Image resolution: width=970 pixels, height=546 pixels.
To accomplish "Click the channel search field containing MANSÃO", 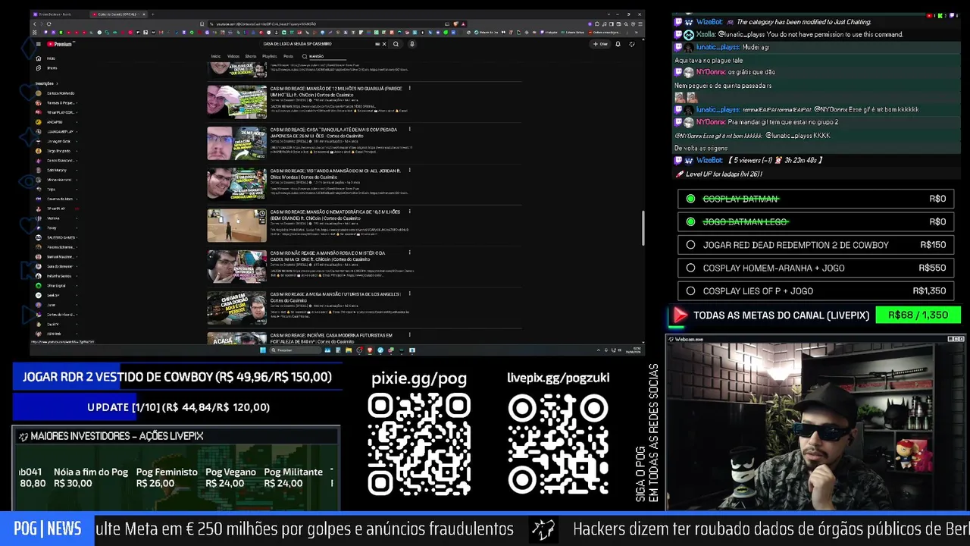I will click(327, 56).
